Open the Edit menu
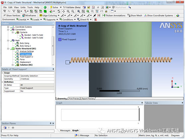Screen dimensions: 185x139 10,7
